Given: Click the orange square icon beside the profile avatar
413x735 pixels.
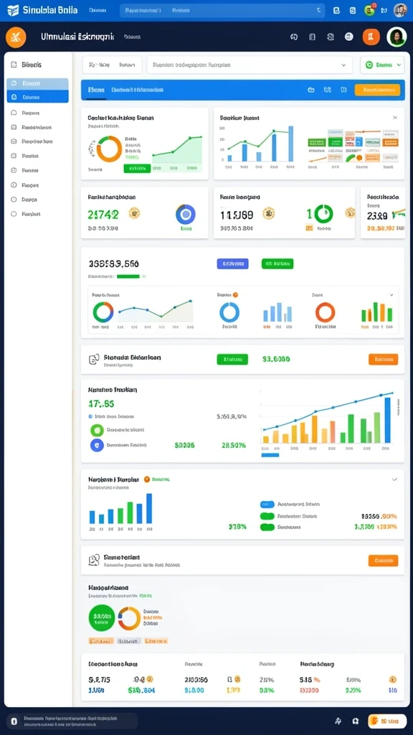Looking at the screenshot, I should point(371,37).
